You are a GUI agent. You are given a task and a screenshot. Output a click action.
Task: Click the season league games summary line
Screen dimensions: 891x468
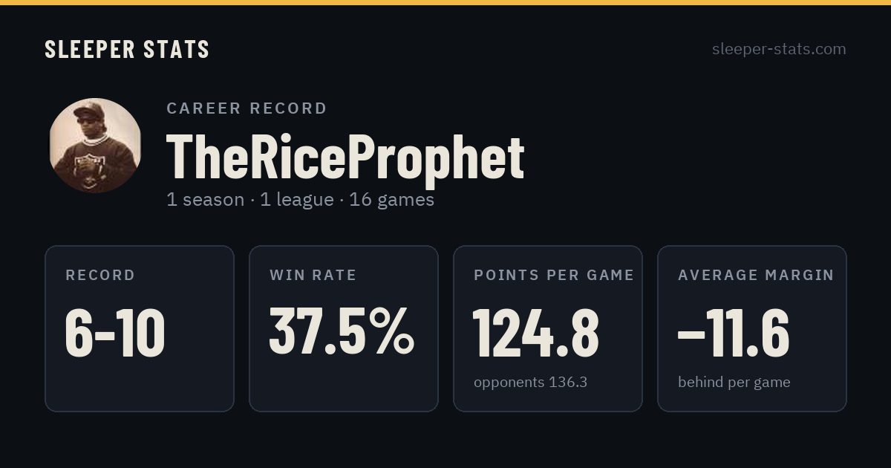(300, 200)
